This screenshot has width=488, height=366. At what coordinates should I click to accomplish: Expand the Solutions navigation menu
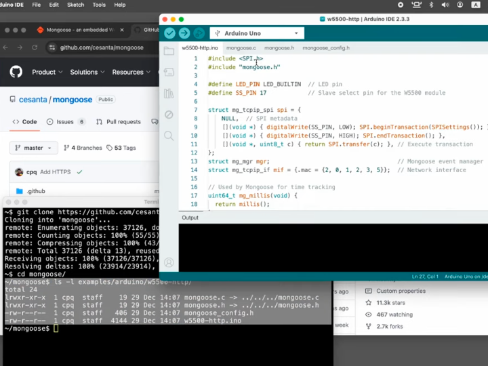[x=87, y=72]
